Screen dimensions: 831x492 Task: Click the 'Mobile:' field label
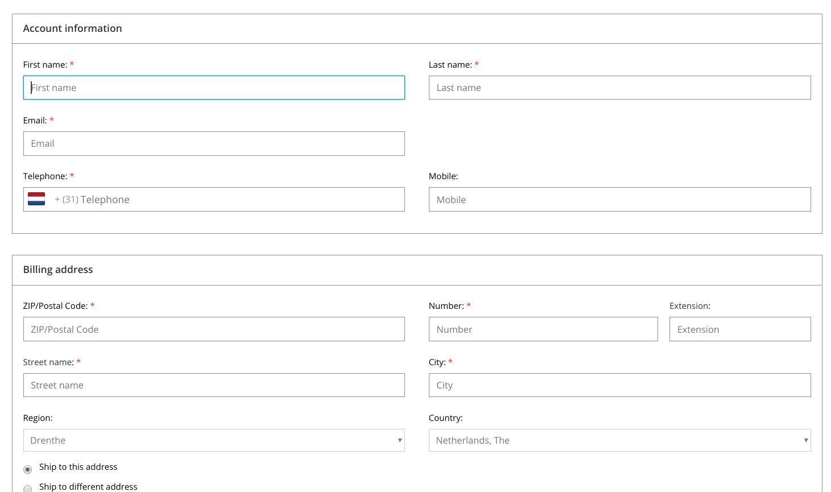(444, 176)
